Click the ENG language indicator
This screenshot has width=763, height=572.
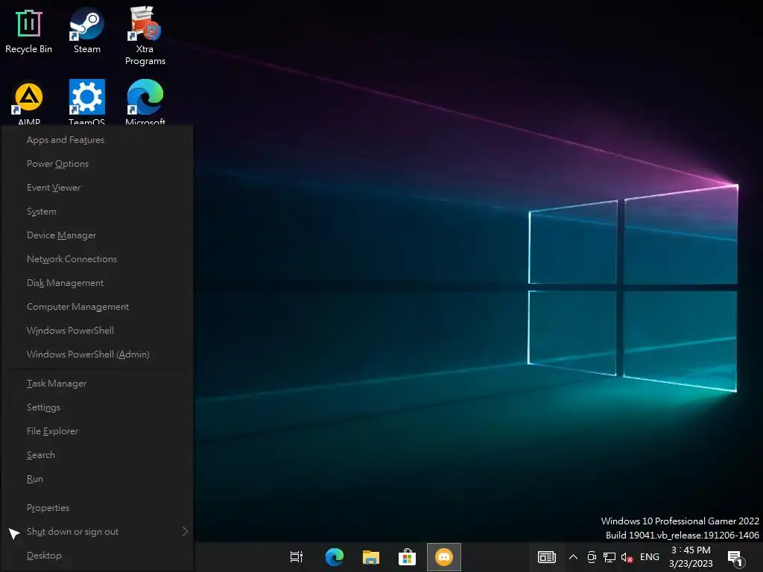[x=650, y=557]
